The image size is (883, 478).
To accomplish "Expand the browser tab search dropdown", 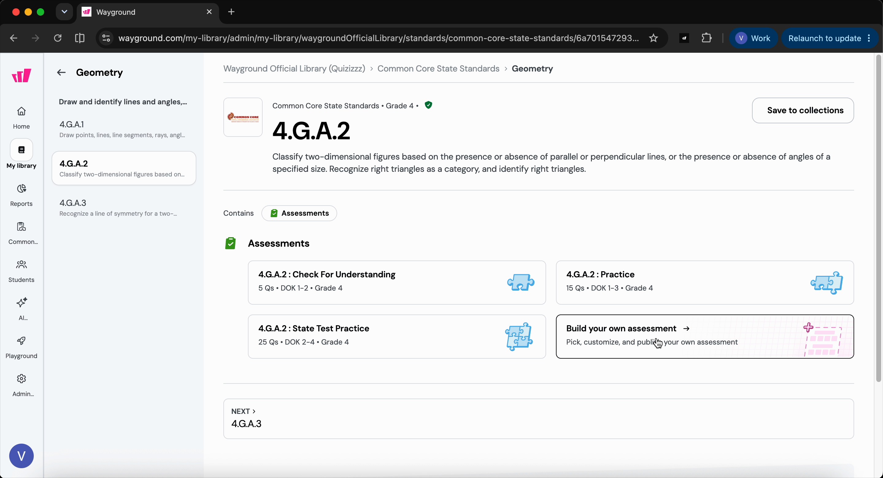I will [64, 12].
